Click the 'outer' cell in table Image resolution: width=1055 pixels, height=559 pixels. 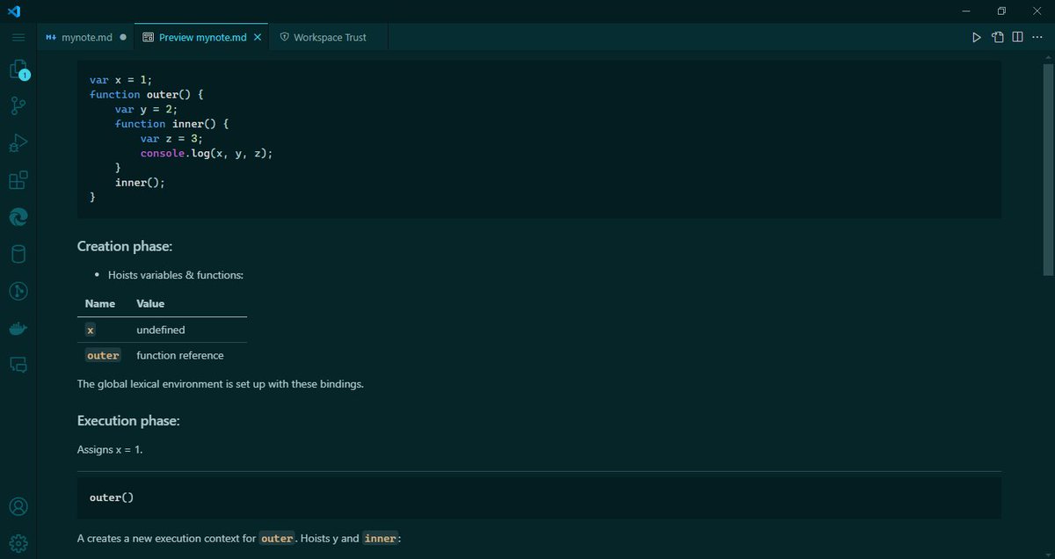103,355
